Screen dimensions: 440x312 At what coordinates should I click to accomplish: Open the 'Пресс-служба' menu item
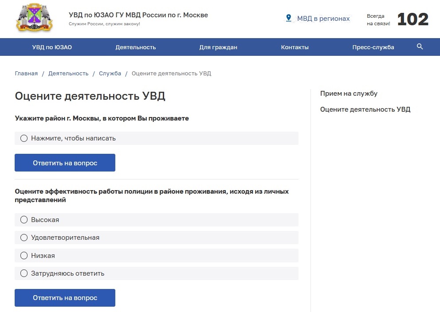[x=373, y=47]
